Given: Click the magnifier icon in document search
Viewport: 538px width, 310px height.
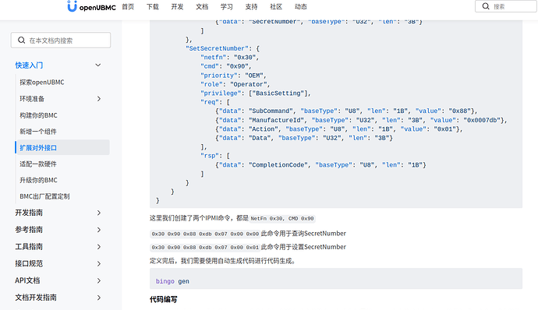Looking at the screenshot, I should click(21, 41).
